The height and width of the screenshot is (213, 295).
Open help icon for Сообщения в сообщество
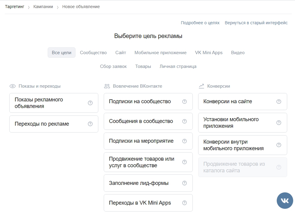click(184, 121)
